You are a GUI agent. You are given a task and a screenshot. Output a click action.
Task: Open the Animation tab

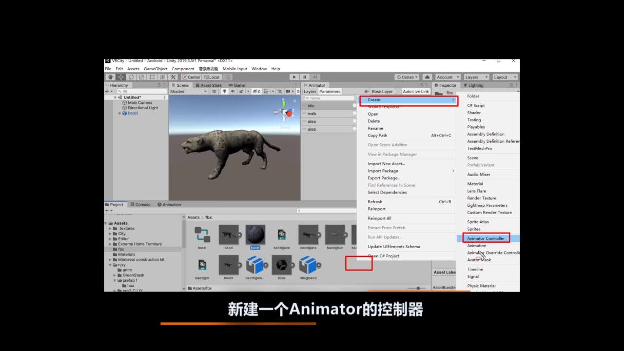tap(169, 205)
